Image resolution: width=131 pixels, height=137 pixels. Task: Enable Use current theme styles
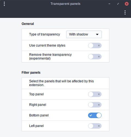coord(95,45)
